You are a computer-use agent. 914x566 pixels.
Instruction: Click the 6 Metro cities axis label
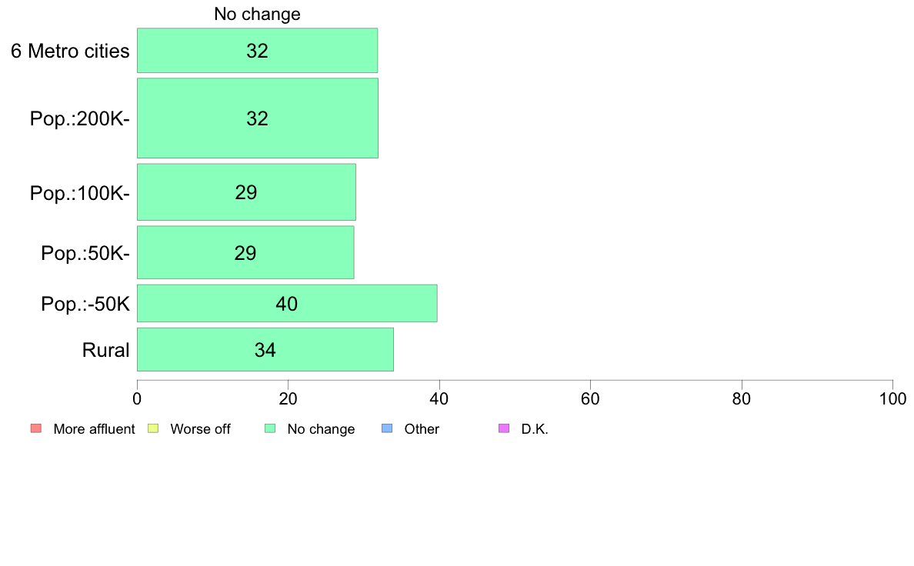pos(70,52)
